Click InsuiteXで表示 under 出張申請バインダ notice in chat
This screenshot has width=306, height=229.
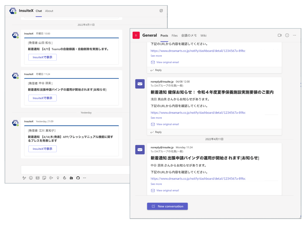42,98
